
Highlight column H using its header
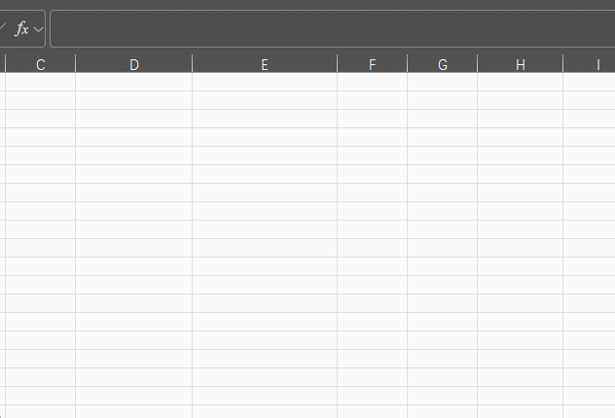(520, 64)
